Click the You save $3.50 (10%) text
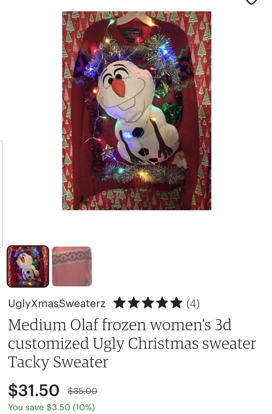The height and width of the screenshot is (414, 272). [x=52, y=407]
